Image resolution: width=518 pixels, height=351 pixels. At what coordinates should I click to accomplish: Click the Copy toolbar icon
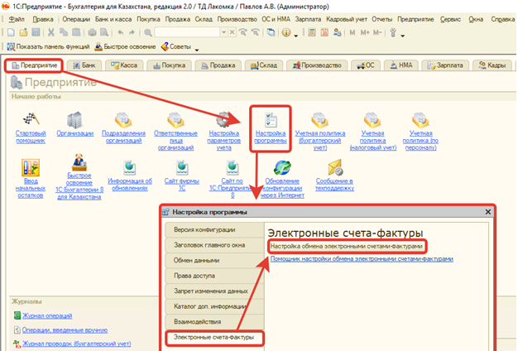click(x=64, y=32)
